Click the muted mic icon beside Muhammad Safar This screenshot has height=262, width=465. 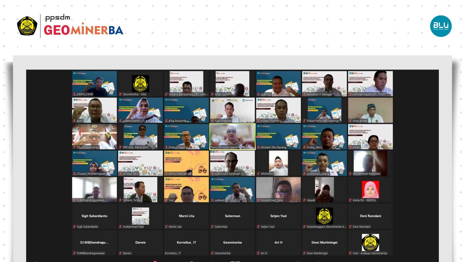(x=258, y=200)
